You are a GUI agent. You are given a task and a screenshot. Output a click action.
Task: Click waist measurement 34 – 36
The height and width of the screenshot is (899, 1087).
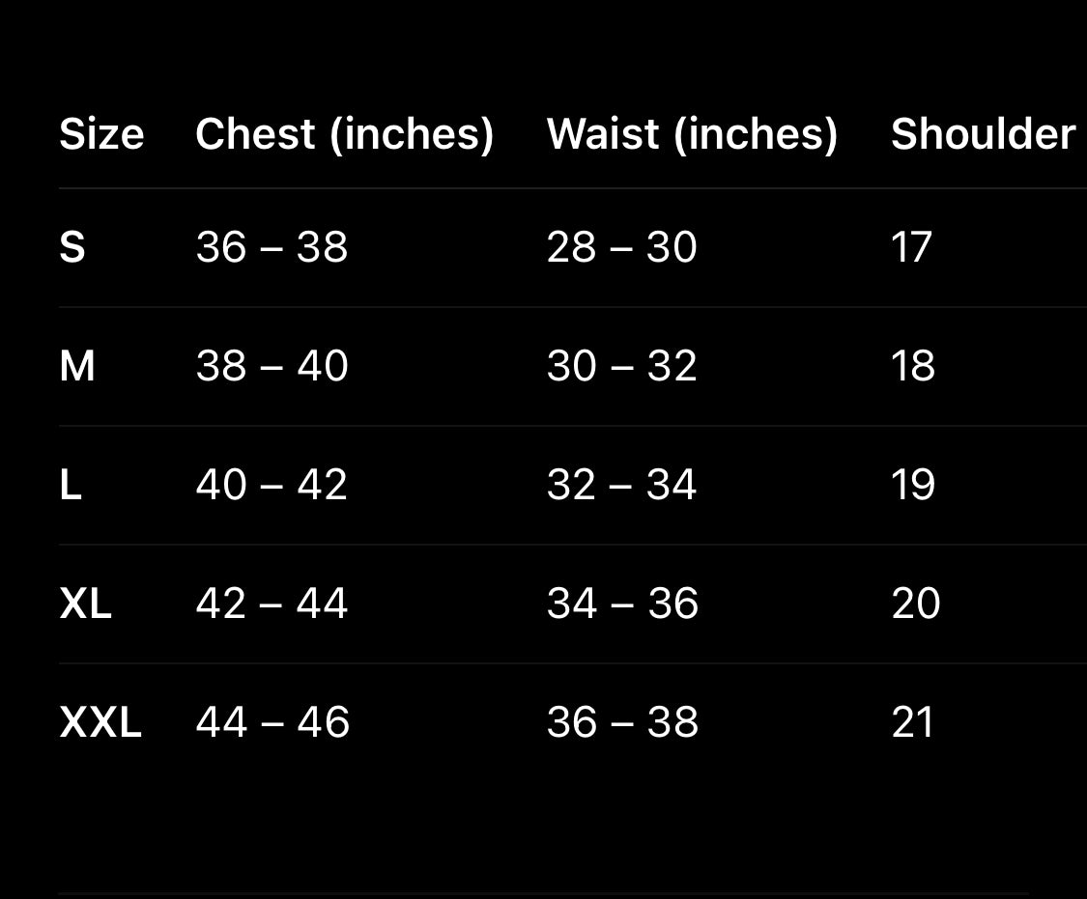coord(622,604)
